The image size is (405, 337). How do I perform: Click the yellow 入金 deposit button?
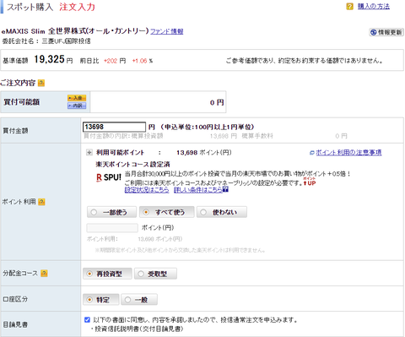tap(77, 98)
